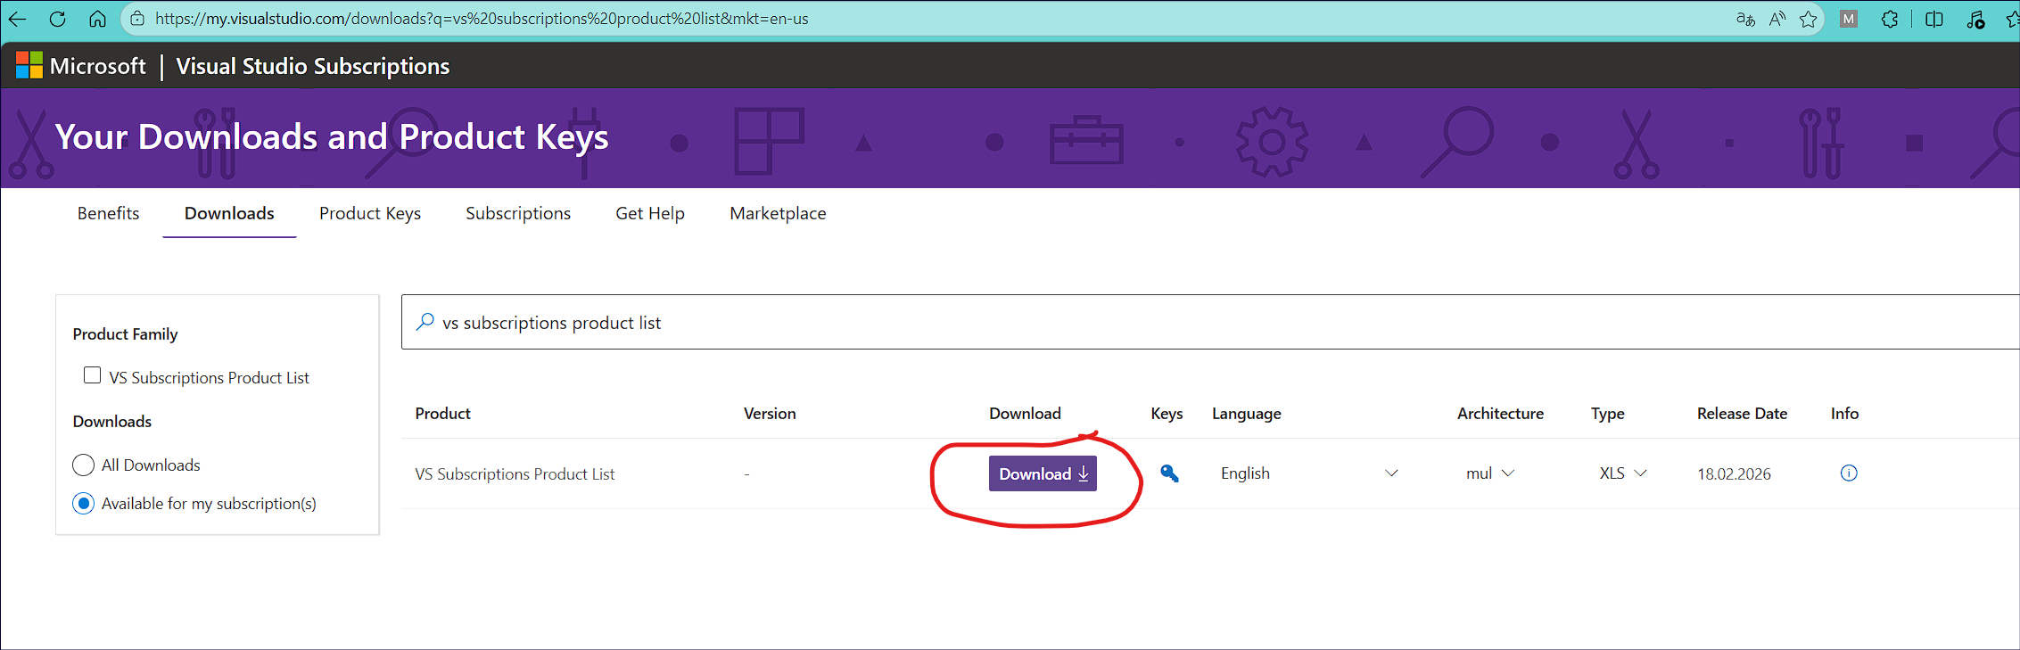The image size is (2020, 650).
Task: Click the Release Date column header
Action: point(1742,414)
